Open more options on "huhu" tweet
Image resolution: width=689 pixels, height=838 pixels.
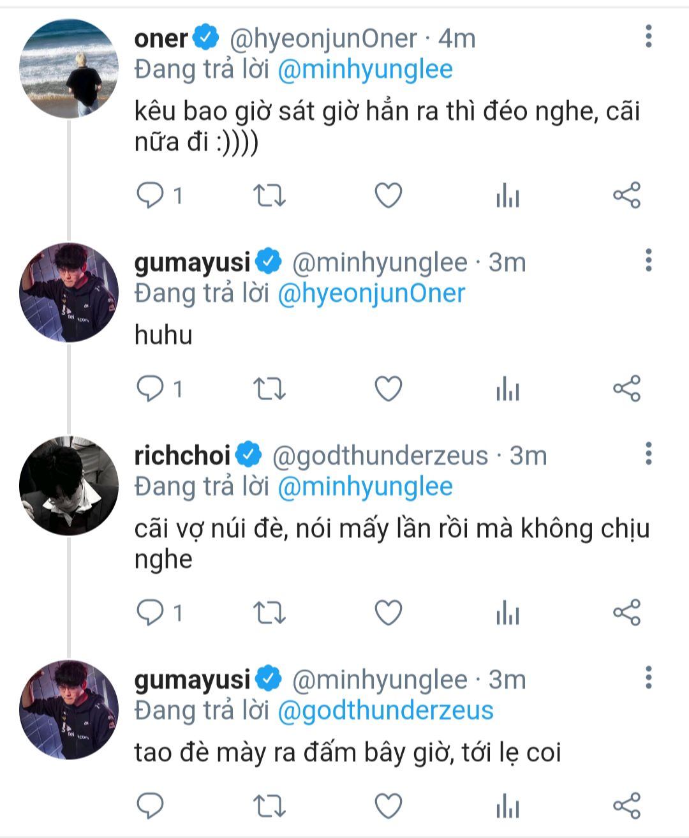click(x=648, y=261)
